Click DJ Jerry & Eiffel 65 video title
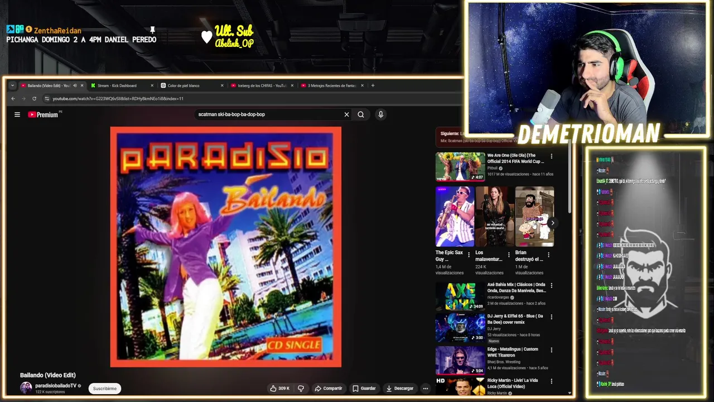 coord(515,319)
